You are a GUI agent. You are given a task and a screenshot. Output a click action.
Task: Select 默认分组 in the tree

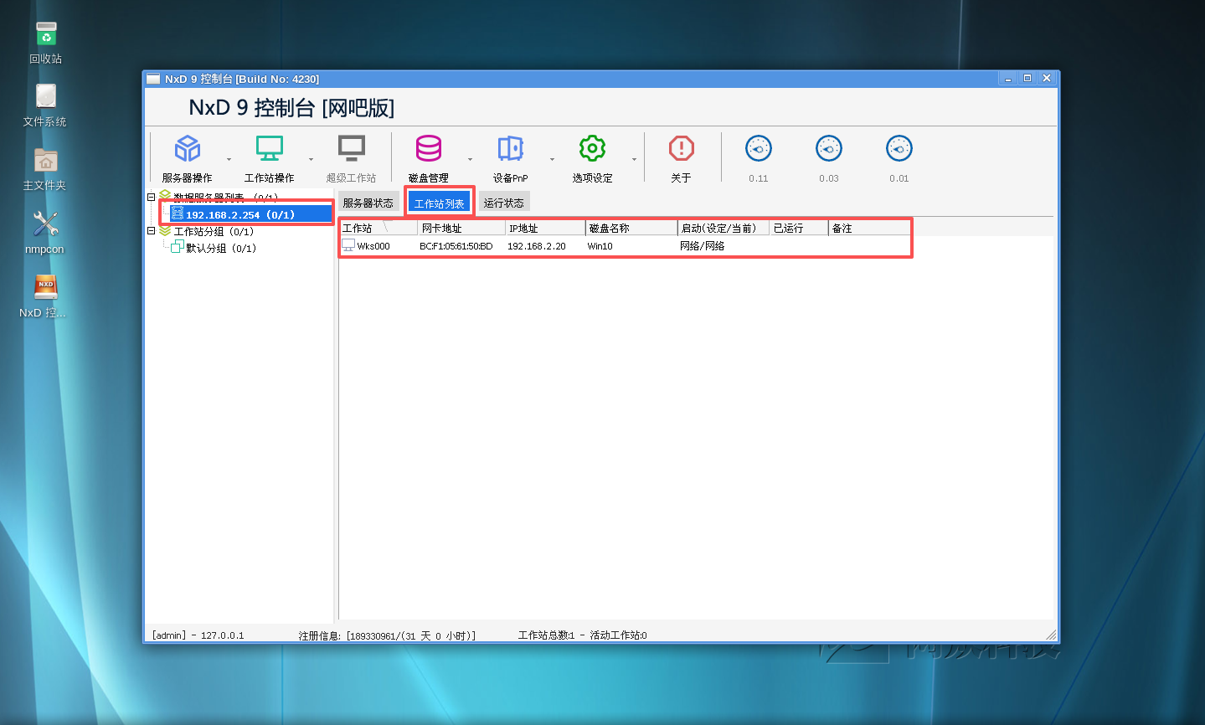[x=220, y=248]
